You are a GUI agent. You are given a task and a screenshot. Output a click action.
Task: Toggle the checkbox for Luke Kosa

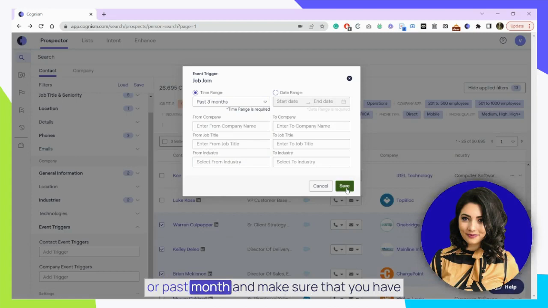click(x=162, y=200)
